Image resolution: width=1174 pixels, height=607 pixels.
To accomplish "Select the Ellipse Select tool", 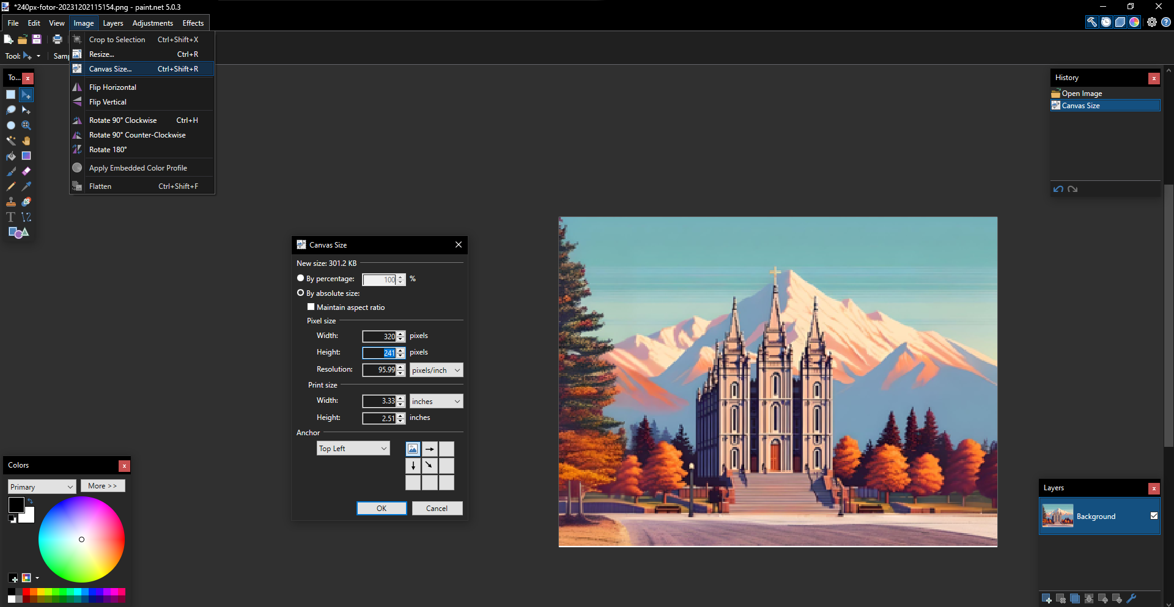I will 11,125.
